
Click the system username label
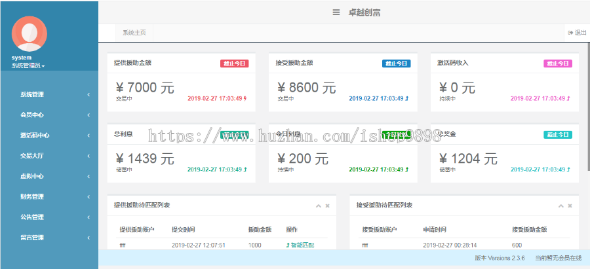(x=22, y=58)
